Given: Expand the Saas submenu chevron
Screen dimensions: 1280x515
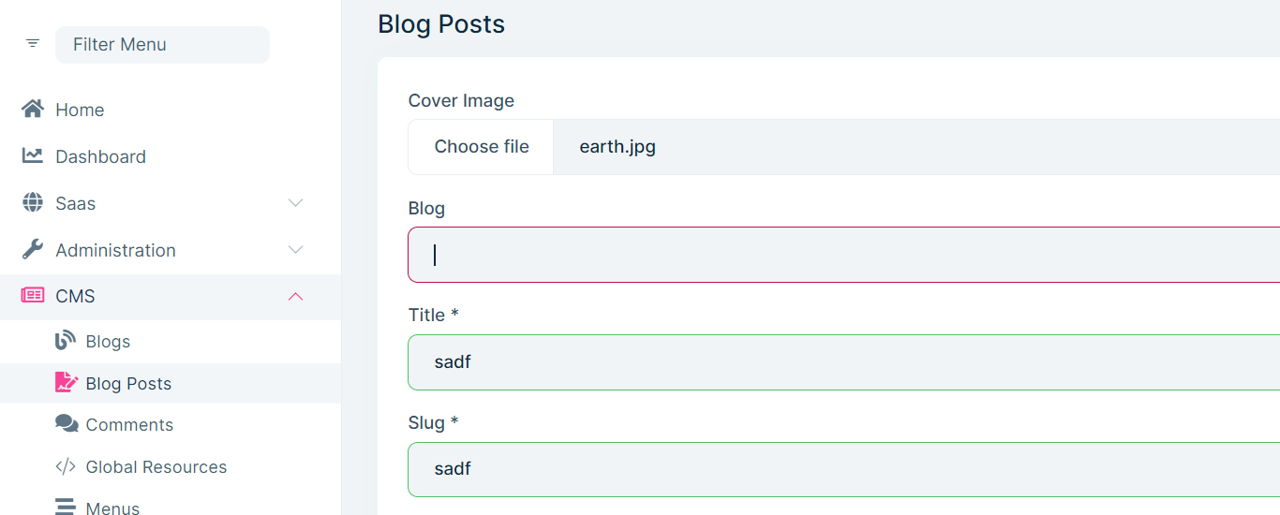Looking at the screenshot, I should (x=295, y=203).
